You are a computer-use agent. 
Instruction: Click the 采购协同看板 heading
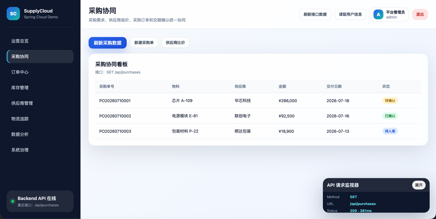(111, 64)
